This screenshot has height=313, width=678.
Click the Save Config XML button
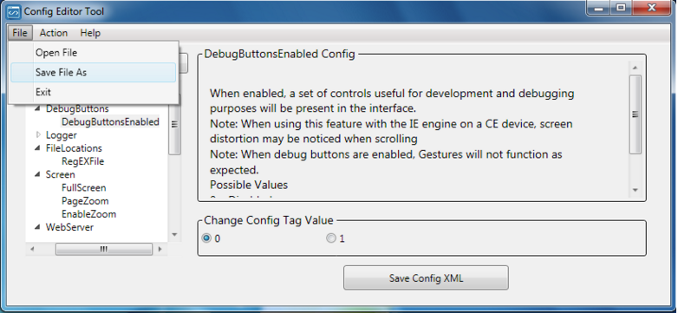pyautogui.click(x=426, y=278)
